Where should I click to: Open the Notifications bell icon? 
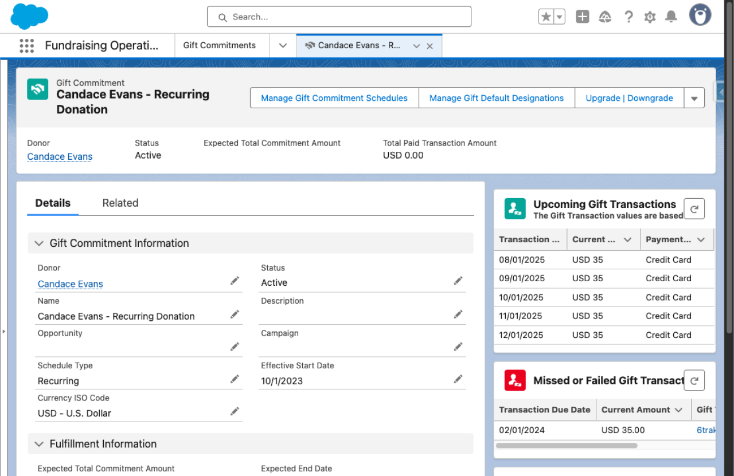pyautogui.click(x=671, y=17)
